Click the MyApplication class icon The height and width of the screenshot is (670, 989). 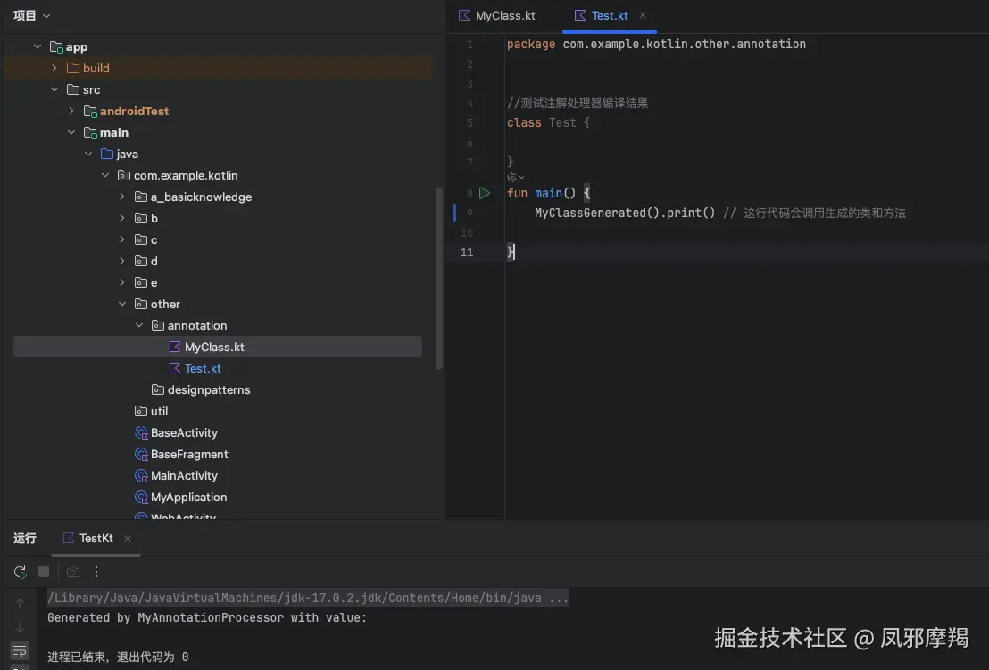(x=141, y=498)
